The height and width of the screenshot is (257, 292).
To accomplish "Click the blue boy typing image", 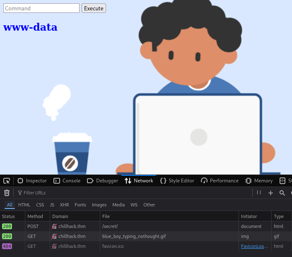I will pos(146,87).
